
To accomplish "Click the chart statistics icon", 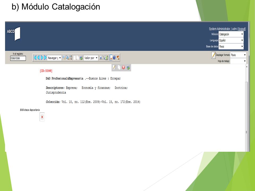I will point(111,58).
